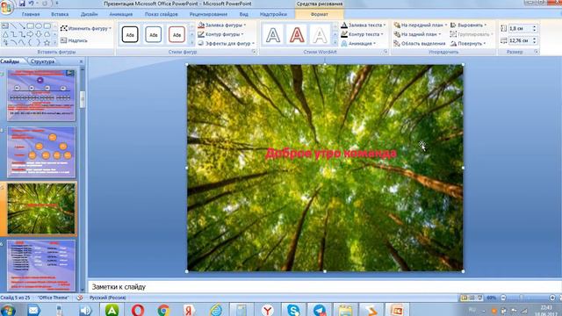Open На задний план dropdown
Screen dimensions: 562x316
[x=418, y=34]
